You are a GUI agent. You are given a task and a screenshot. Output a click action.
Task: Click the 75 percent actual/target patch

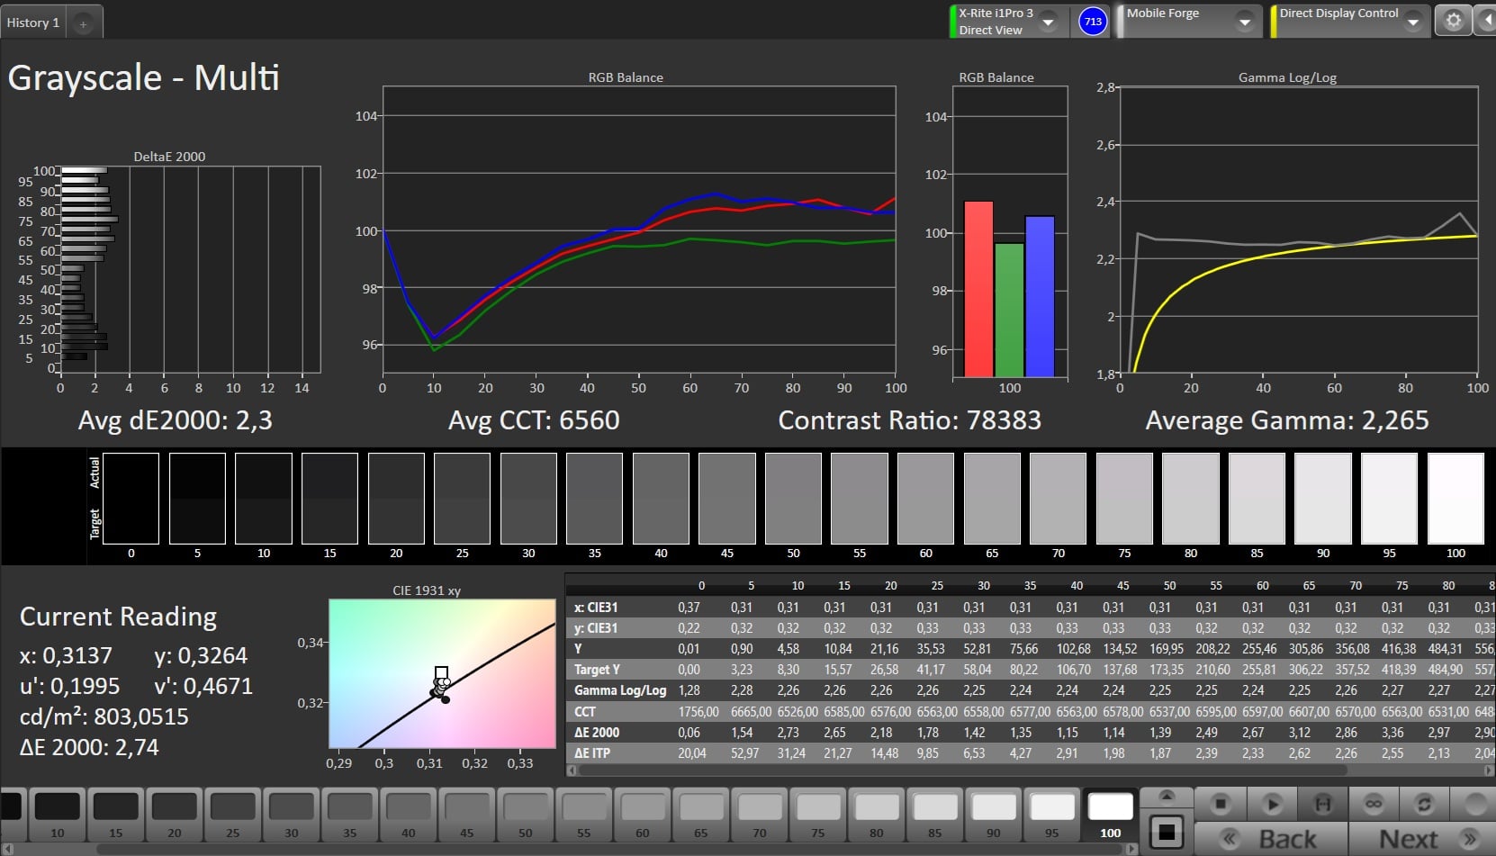pyautogui.click(x=1124, y=498)
